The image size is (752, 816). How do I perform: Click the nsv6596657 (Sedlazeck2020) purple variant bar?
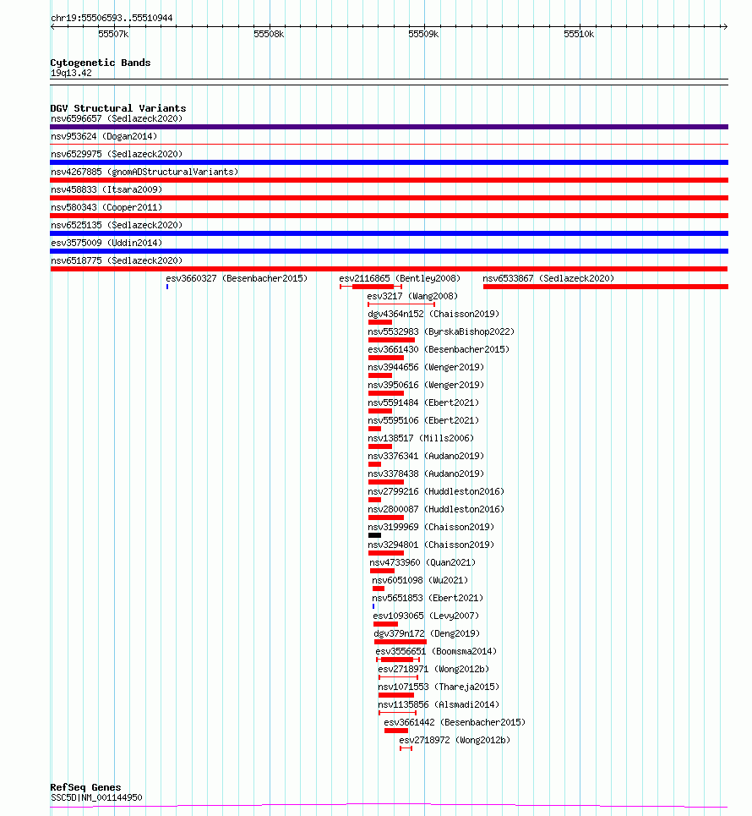pos(389,127)
